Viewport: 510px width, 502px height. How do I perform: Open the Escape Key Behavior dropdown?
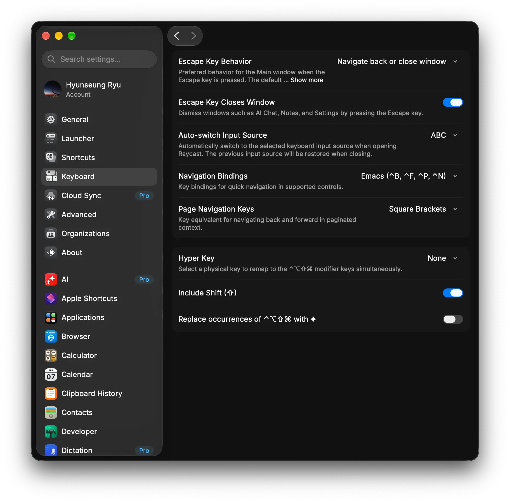pos(397,61)
